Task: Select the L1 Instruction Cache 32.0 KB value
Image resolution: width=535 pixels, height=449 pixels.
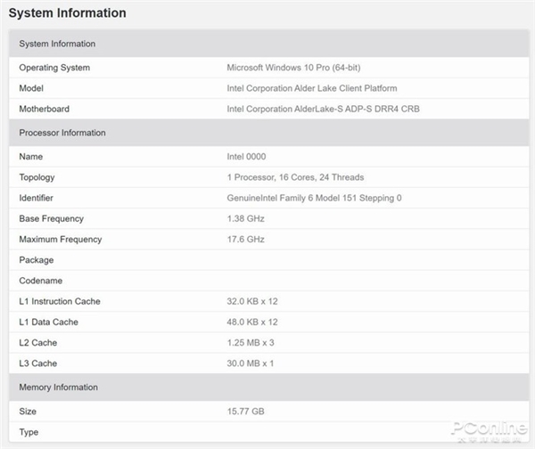Action: point(252,301)
